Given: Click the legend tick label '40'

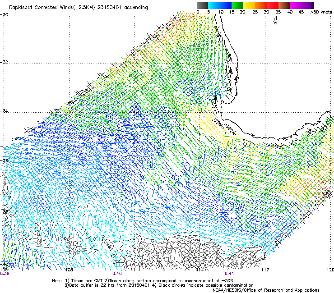Looking at the screenshot, I should click(x=290, y=12).
